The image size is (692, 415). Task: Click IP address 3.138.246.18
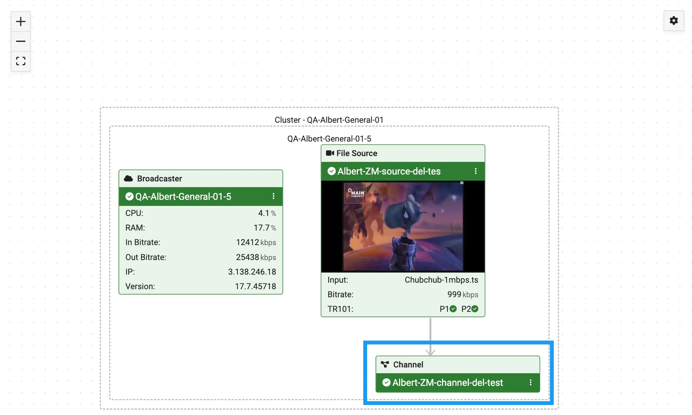coord(252,272)
